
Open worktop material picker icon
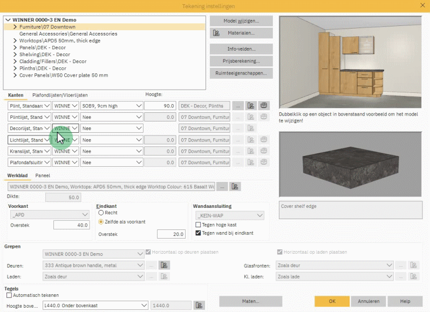235,187
